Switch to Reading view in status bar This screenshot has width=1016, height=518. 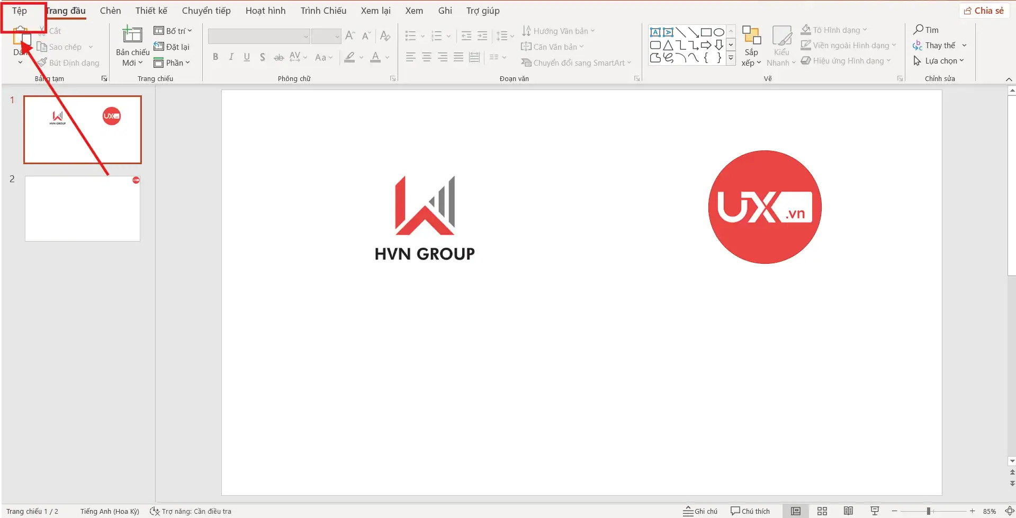(x=848, y=511)
